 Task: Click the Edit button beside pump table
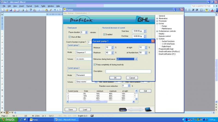pos(145,91)
